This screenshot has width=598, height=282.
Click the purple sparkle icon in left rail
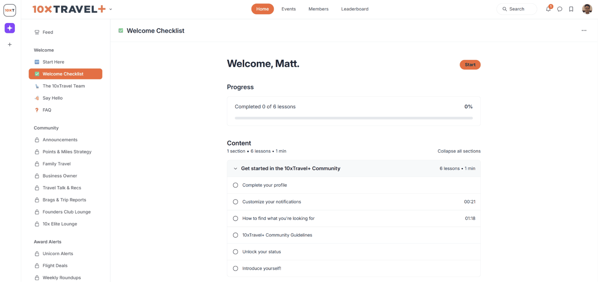click(x=10, y=28)
